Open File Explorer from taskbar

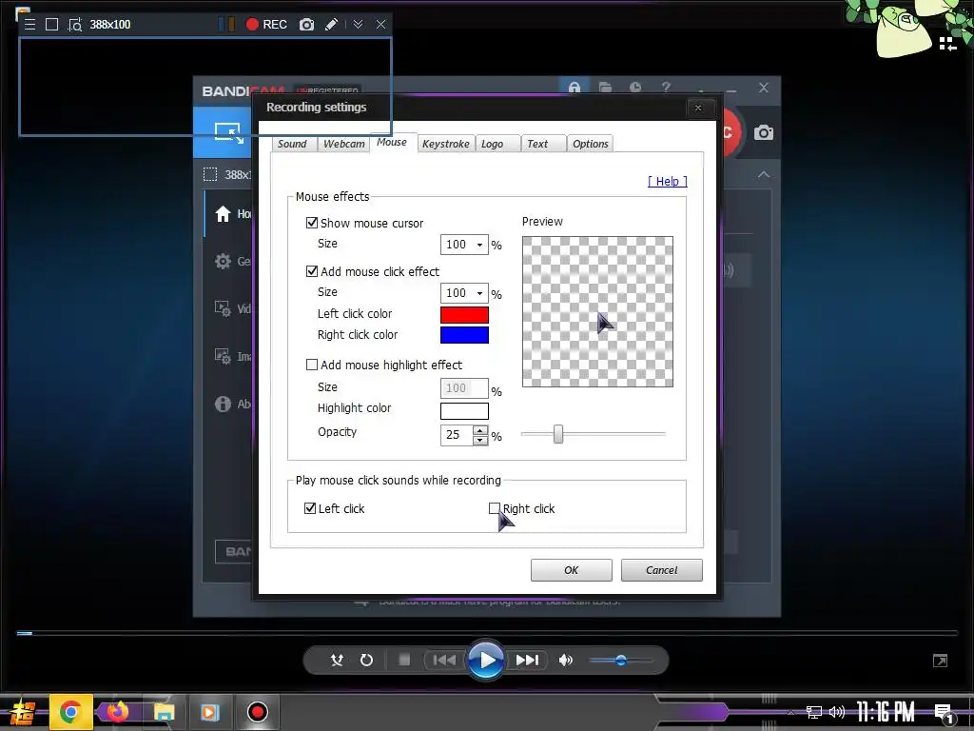[164, 712]
